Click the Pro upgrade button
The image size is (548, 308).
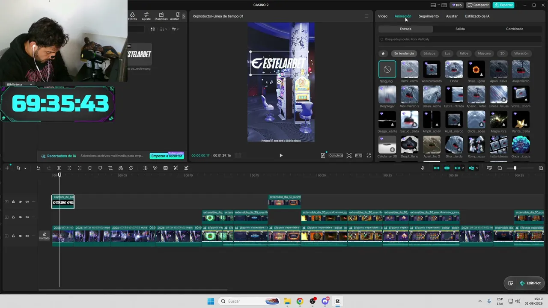(x=456, y=5)
